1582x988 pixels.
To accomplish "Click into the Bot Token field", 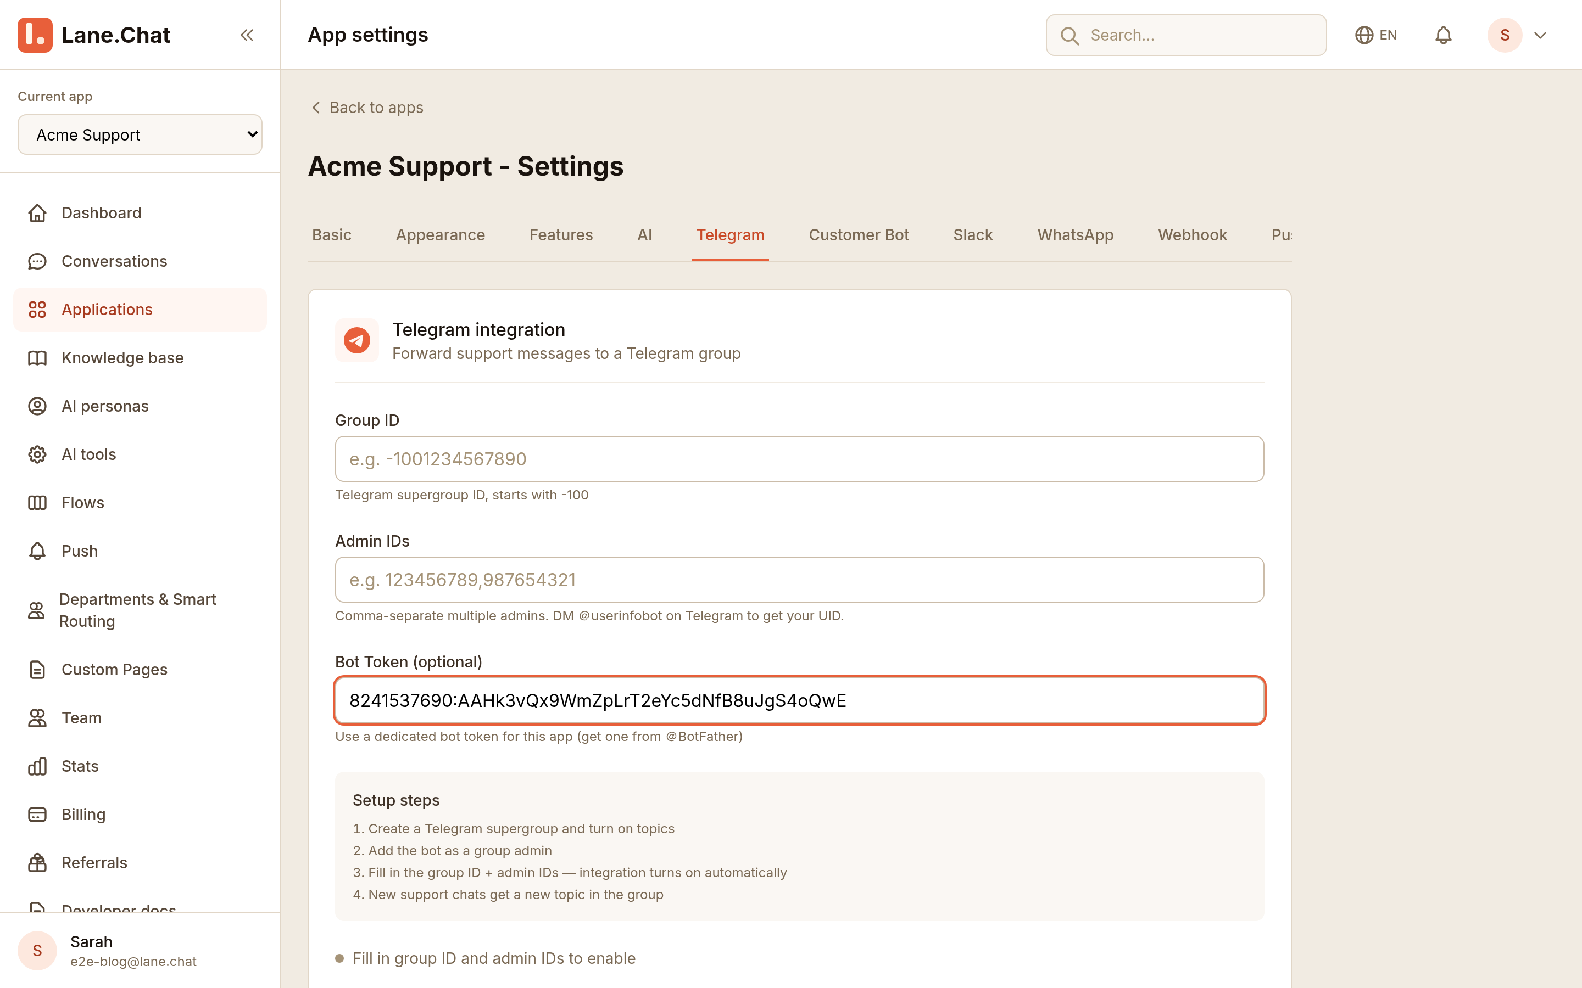I will pyautogui.click(x=799, y=700).
